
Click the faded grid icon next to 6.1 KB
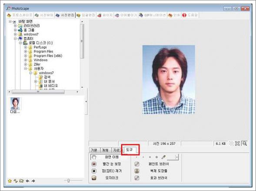pyautogui.click(x=231, y=144)
